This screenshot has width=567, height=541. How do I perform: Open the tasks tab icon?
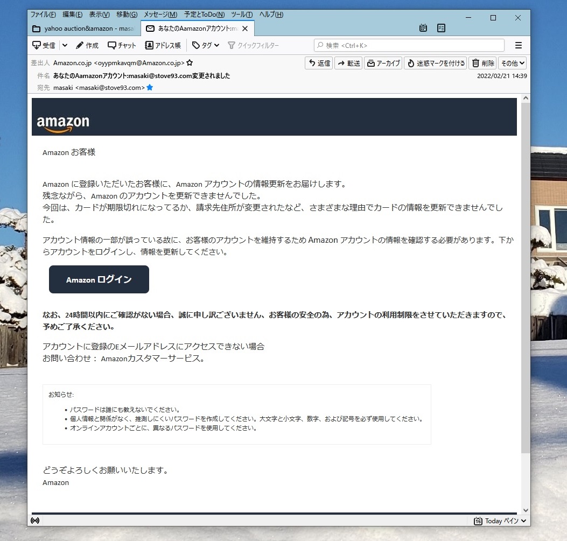click(442, 28)
